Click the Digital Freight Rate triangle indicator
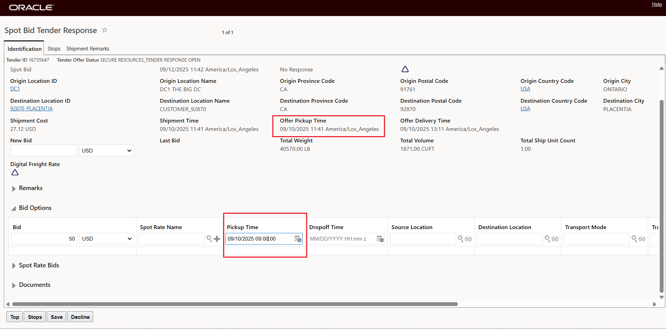 [x=15, y=172]
